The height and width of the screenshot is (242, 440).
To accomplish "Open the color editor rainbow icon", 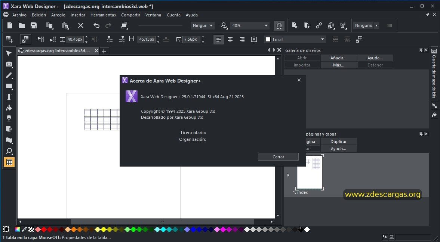I will (x=18, y=229).
